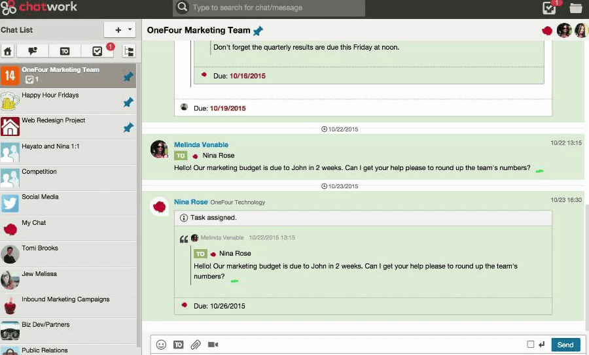Open Tomi Brooks chat
Screen dimensions: 589x355
(x=68, y=254)
